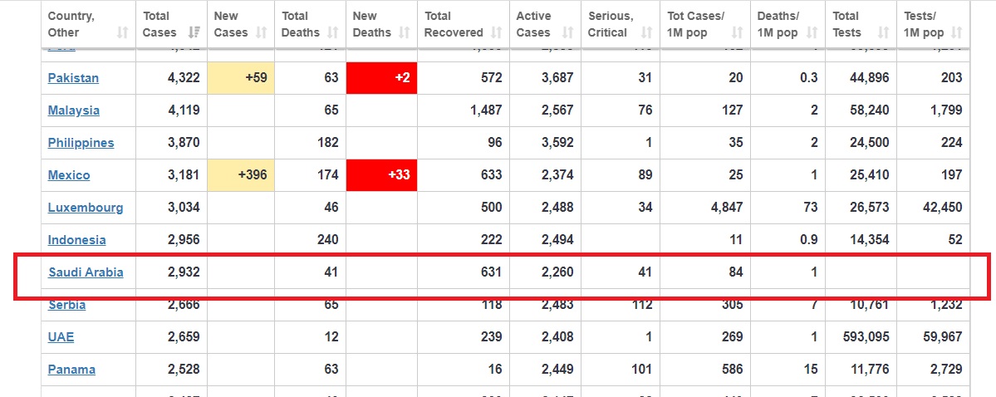Open the UAE country link
The width and height of the screenshot is (996, 397).
pos(61,337)
